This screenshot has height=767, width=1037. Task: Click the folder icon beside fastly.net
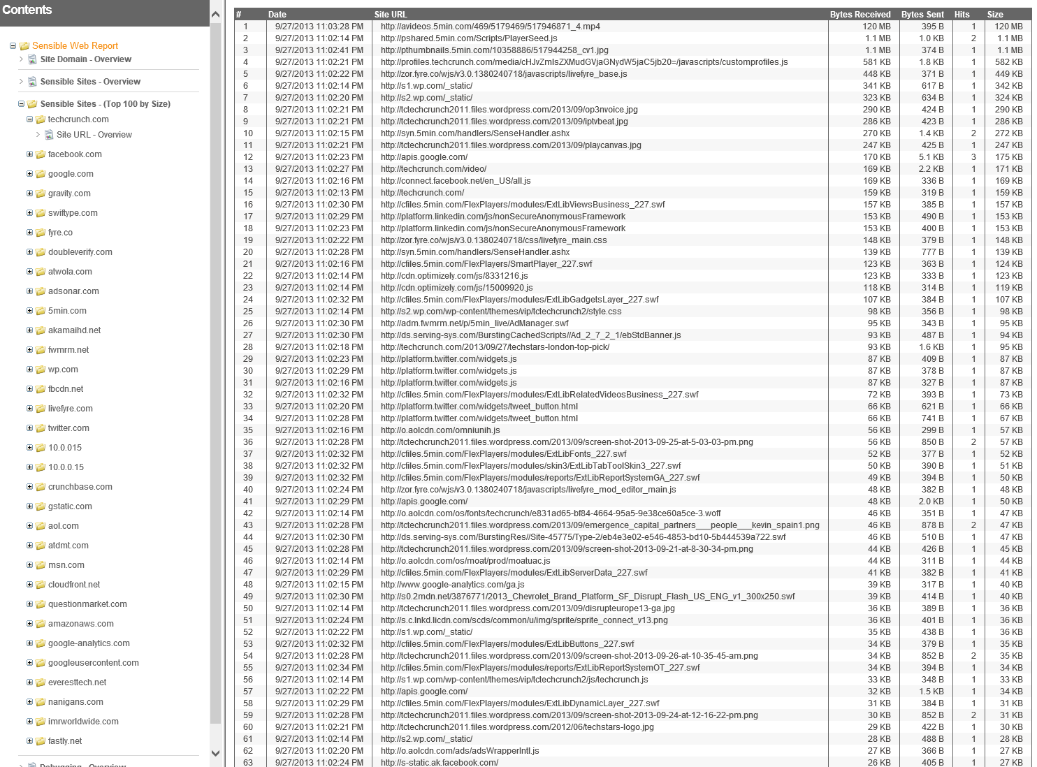click(41, 741)
